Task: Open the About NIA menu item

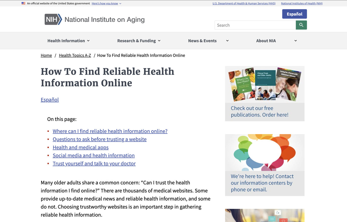Action: point(266,41)
